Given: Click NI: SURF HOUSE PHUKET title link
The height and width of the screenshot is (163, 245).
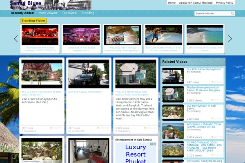Looking at the screenshot, I should (164, 49).
